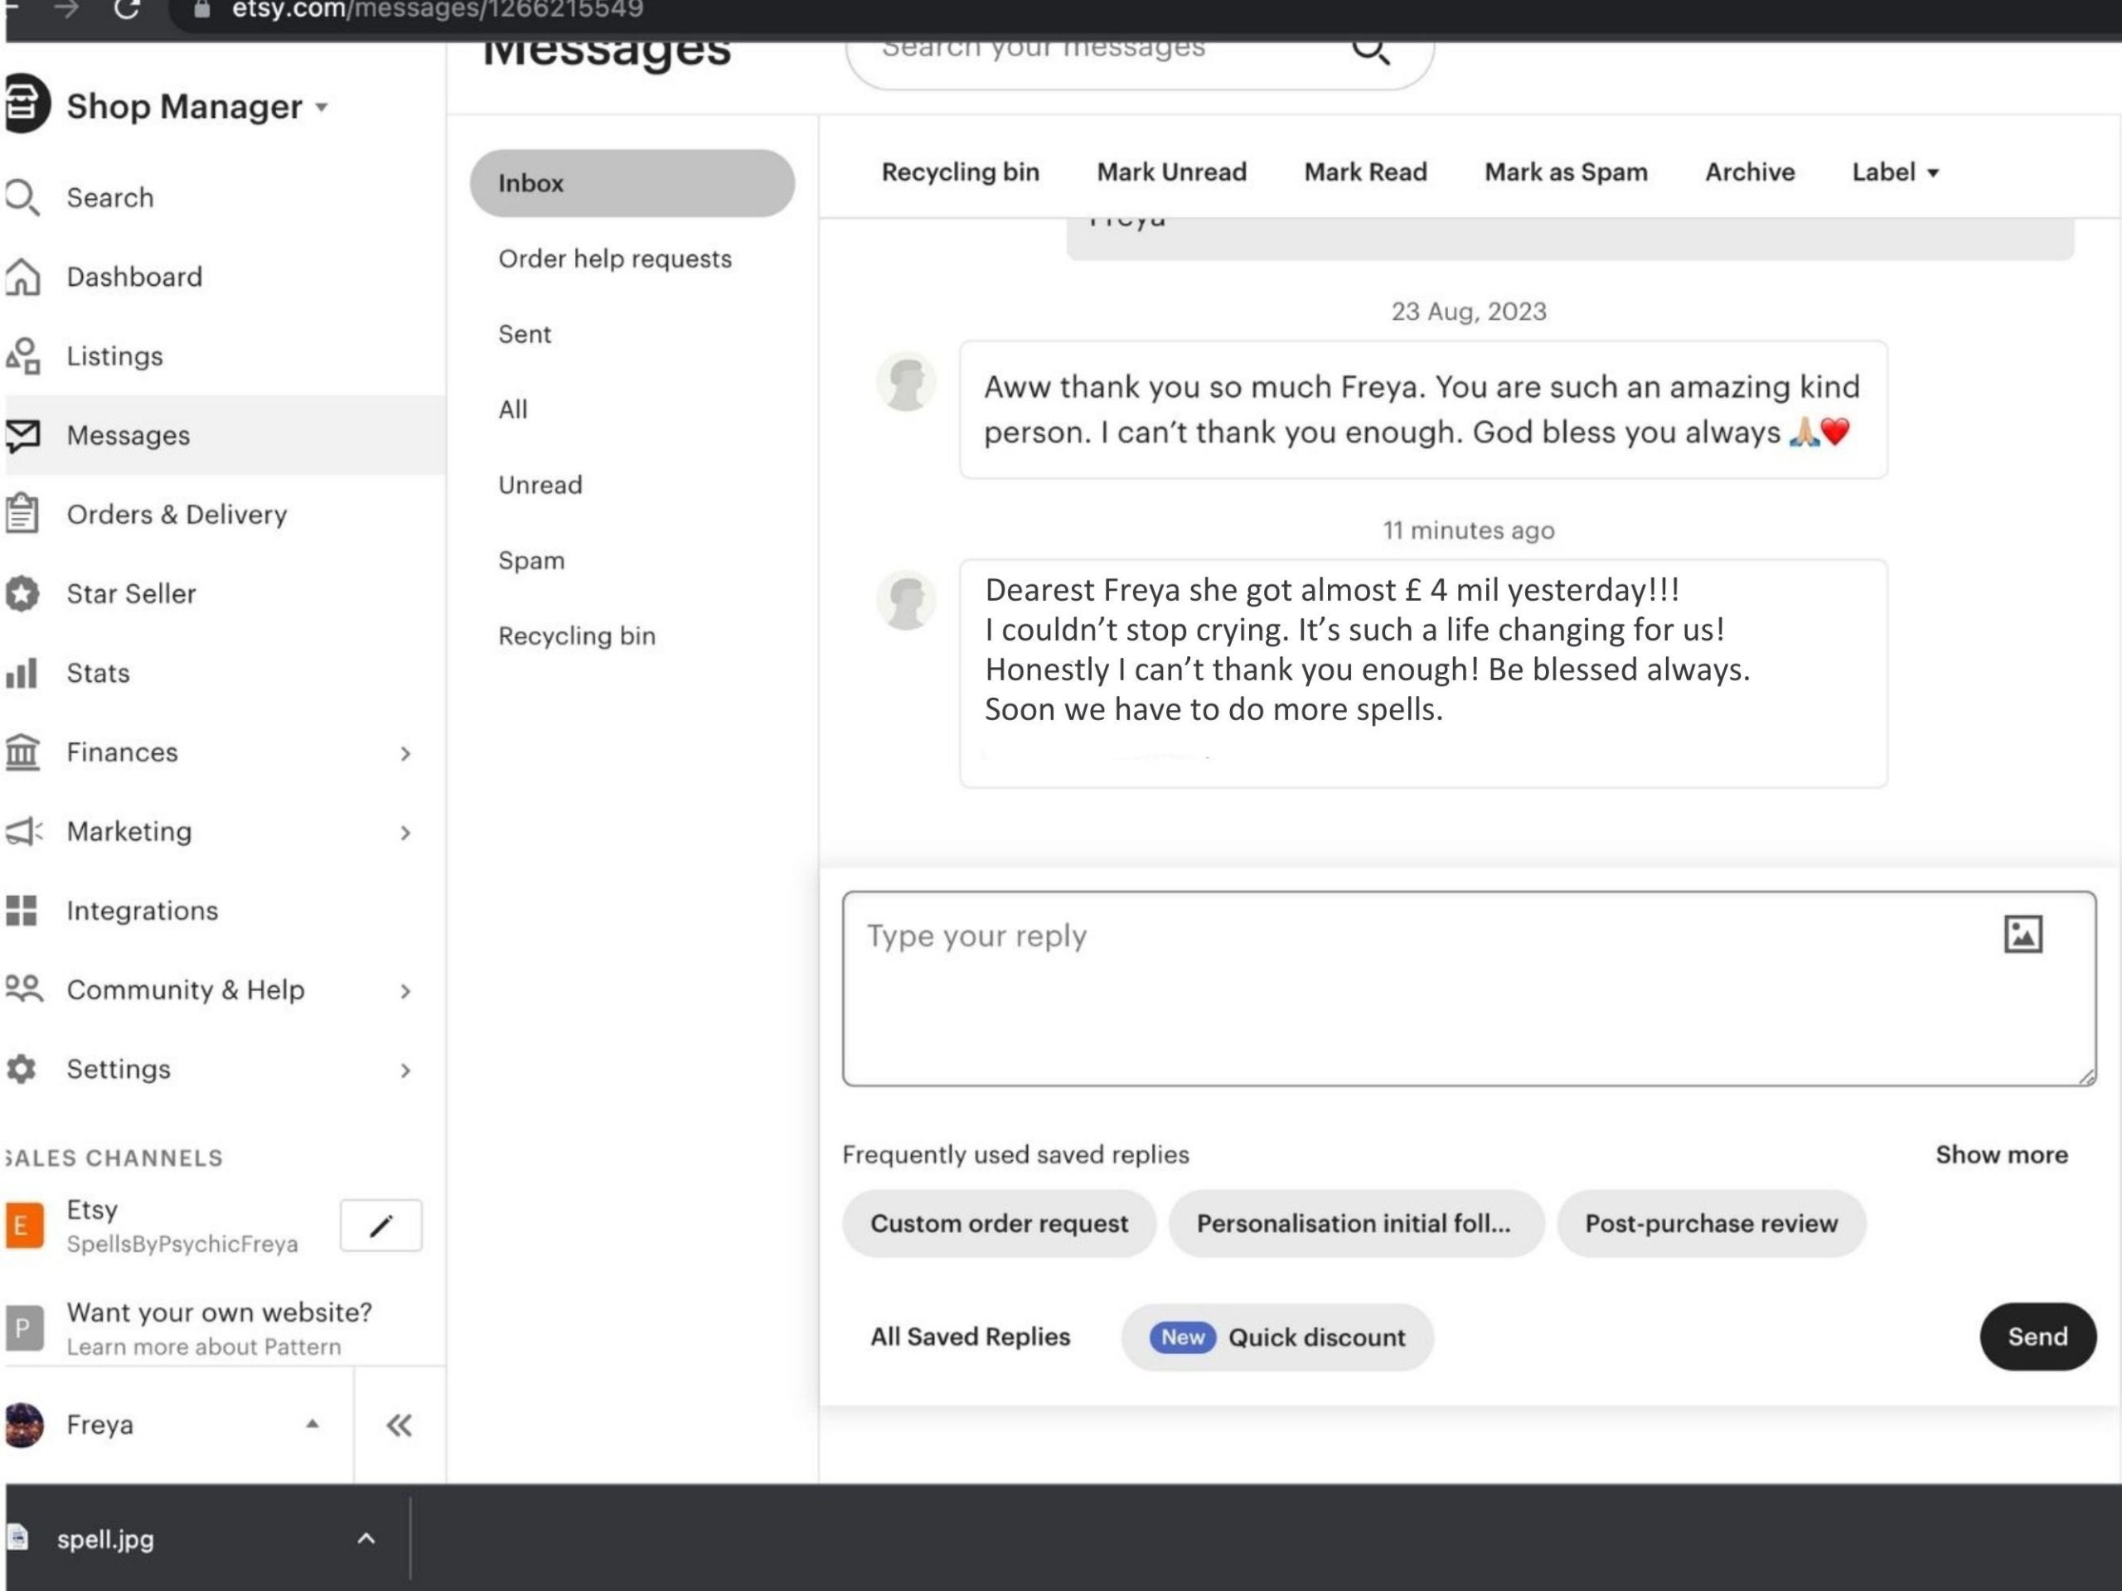Click the Listings shapes icon
The height and width of the screenshot is (1591, 2122).
coord(22,355)
